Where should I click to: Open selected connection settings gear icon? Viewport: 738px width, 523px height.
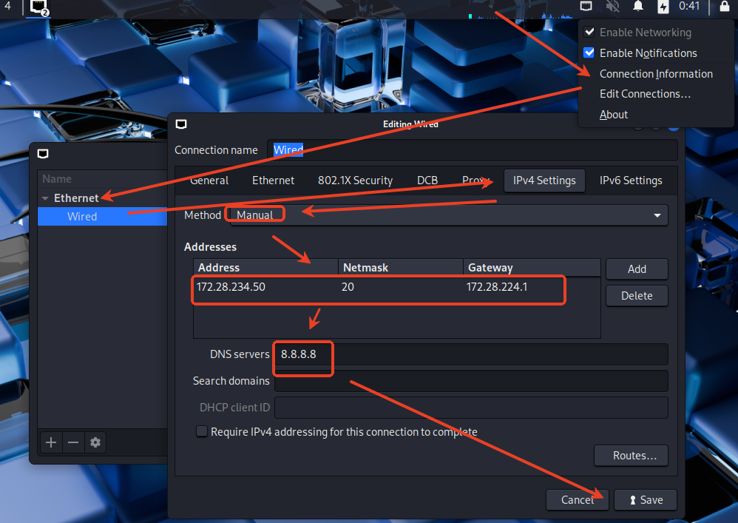(x=95, y=442)
